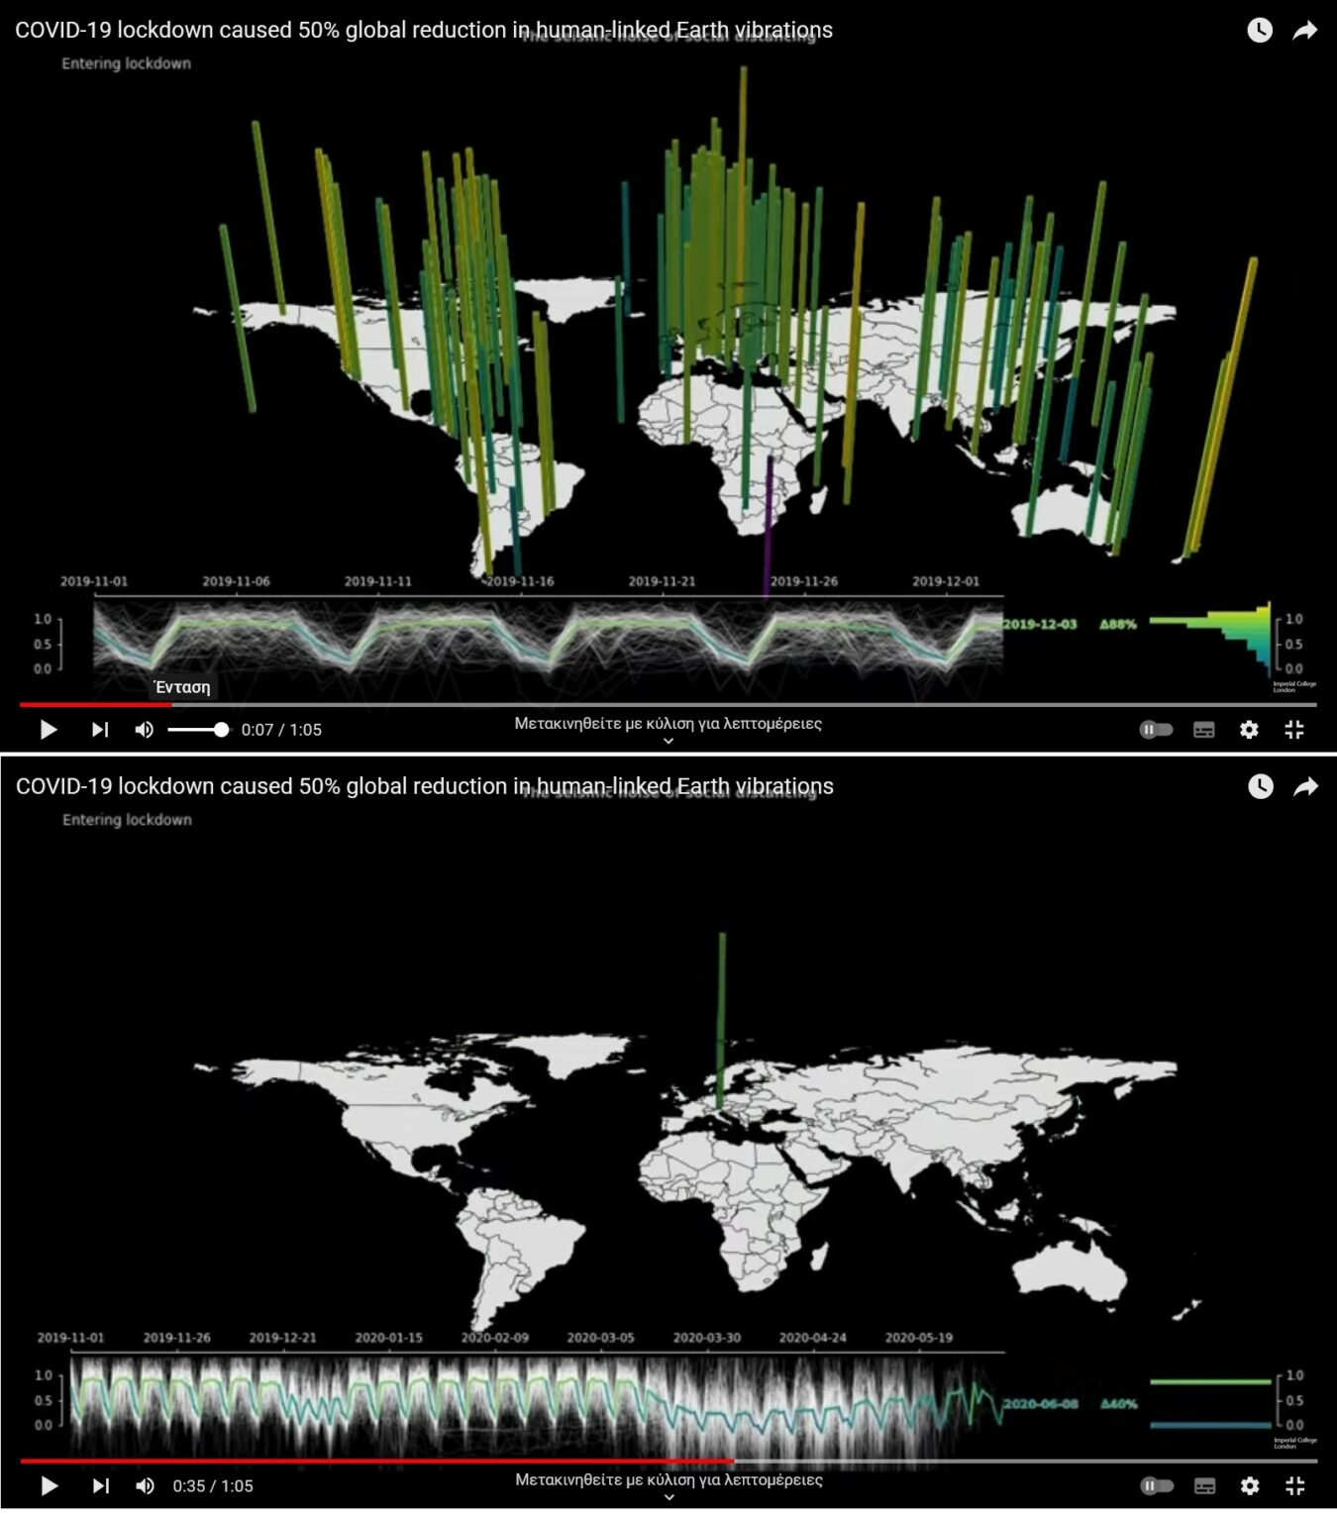Expand details chevron under bottom player
This screenshot has height=1521, width=1337.
pos(668,1497)
